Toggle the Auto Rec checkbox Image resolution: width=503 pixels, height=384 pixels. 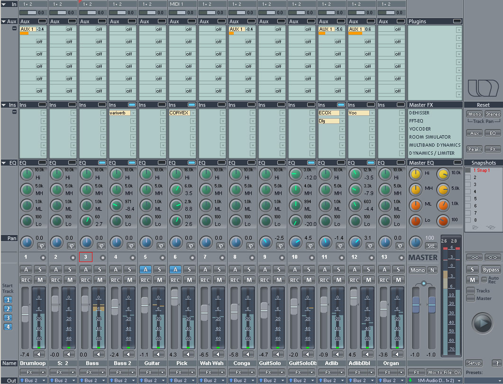[x=484, y=280]
